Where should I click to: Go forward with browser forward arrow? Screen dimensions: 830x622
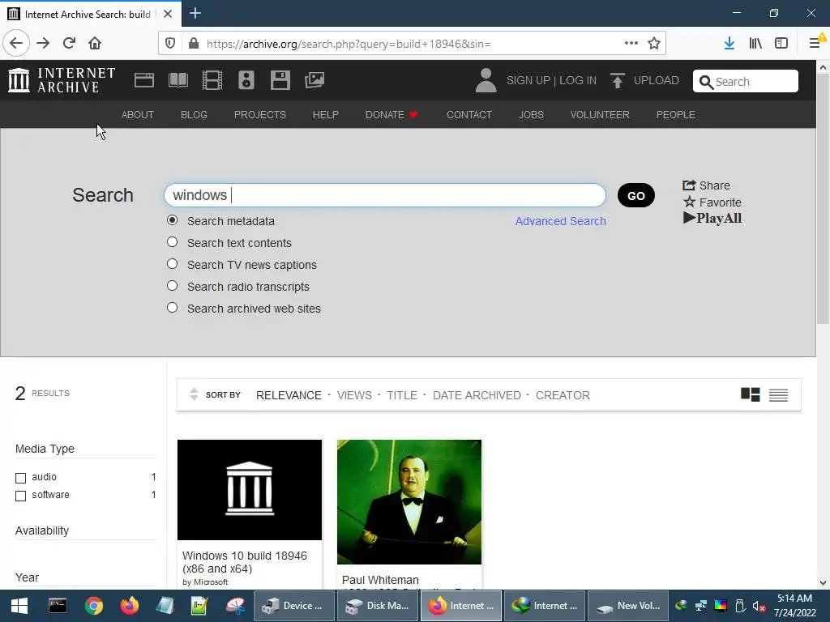43,43
